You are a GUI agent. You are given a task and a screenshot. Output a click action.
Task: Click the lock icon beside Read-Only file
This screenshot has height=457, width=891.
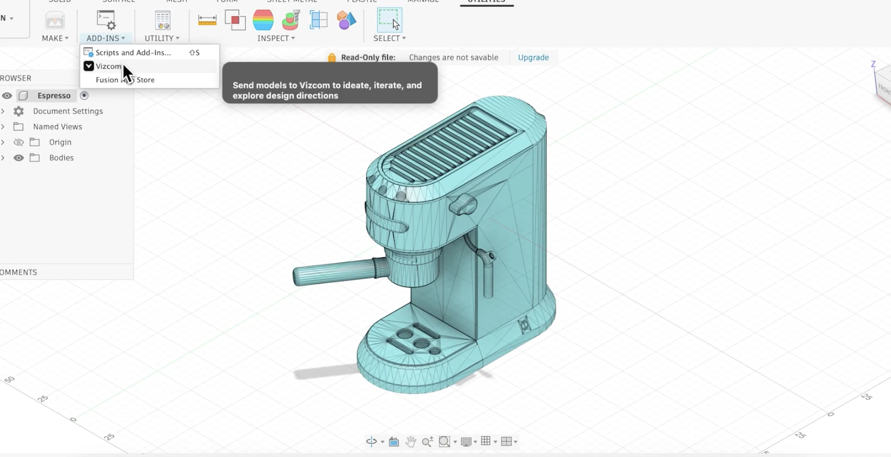click(332, 58)
